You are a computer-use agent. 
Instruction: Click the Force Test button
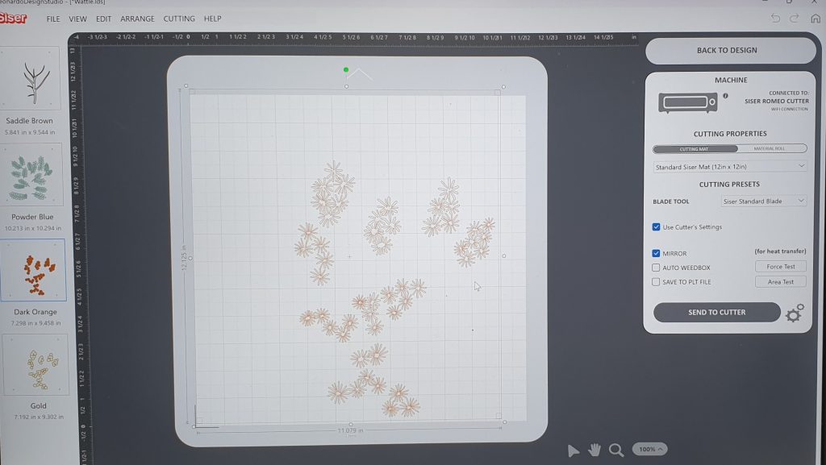pos(780,267)
